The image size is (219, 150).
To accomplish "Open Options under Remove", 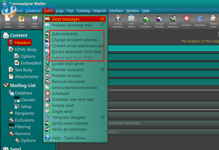I will [25, 141].
